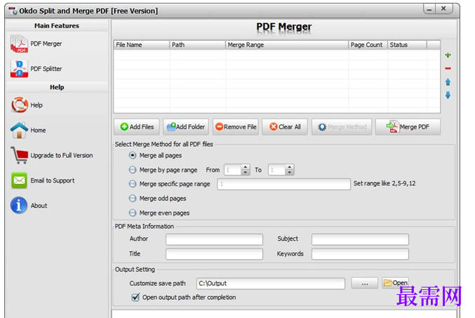Click the red minus remove icon
Viewport: 475px width, 318px height.
pos(448,69)
